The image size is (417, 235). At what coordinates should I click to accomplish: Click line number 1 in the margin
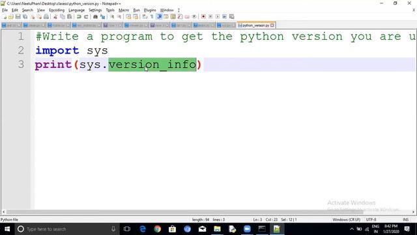click(21, 37)
